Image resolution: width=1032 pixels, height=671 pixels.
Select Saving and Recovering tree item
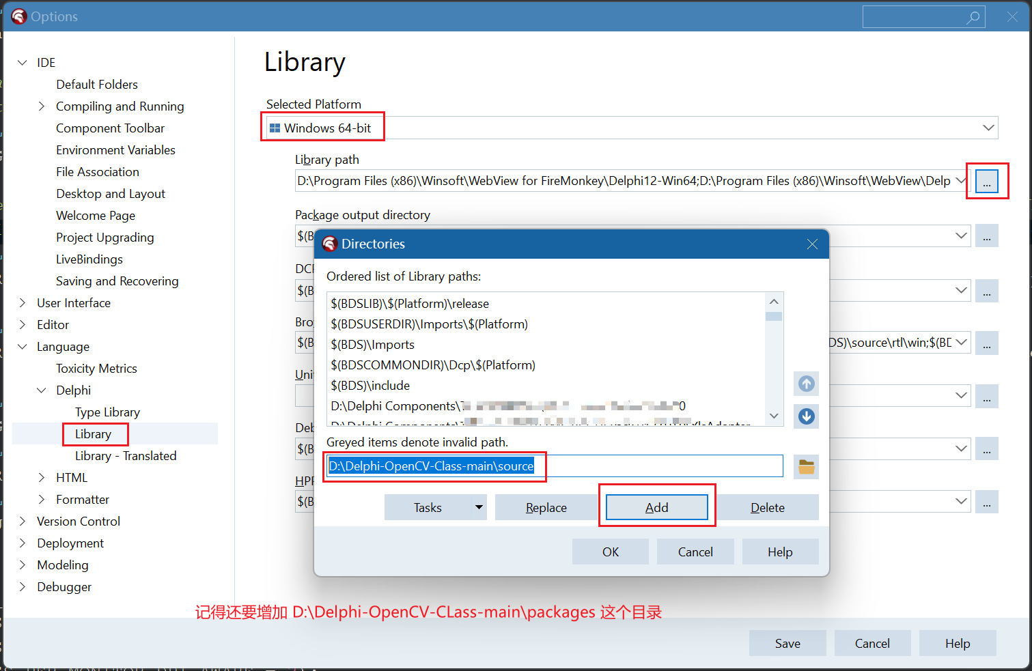[x=117, y=281]
